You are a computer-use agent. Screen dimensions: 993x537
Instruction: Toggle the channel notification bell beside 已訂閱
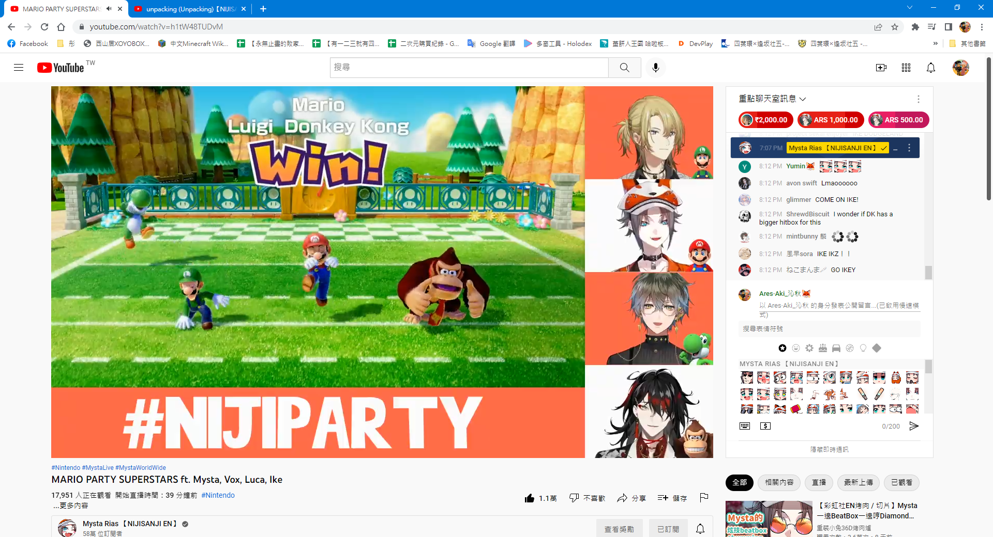700,529
